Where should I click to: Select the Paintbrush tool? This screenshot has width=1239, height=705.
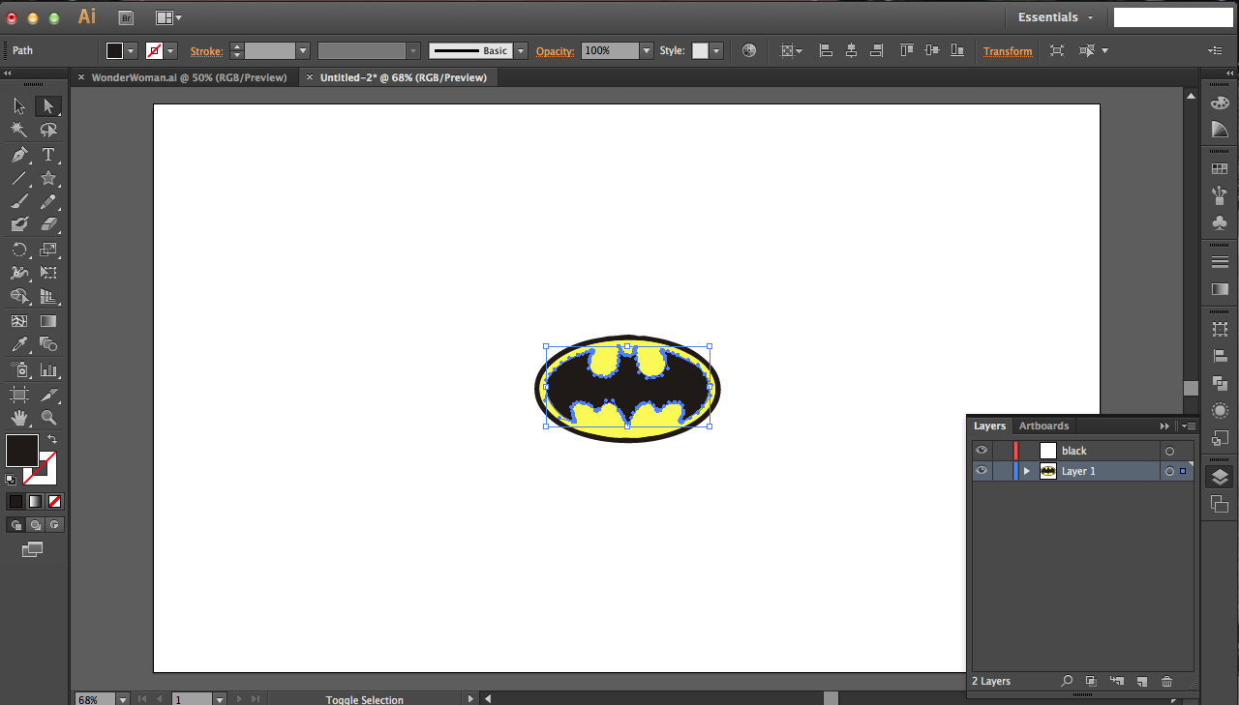[19, 202]
